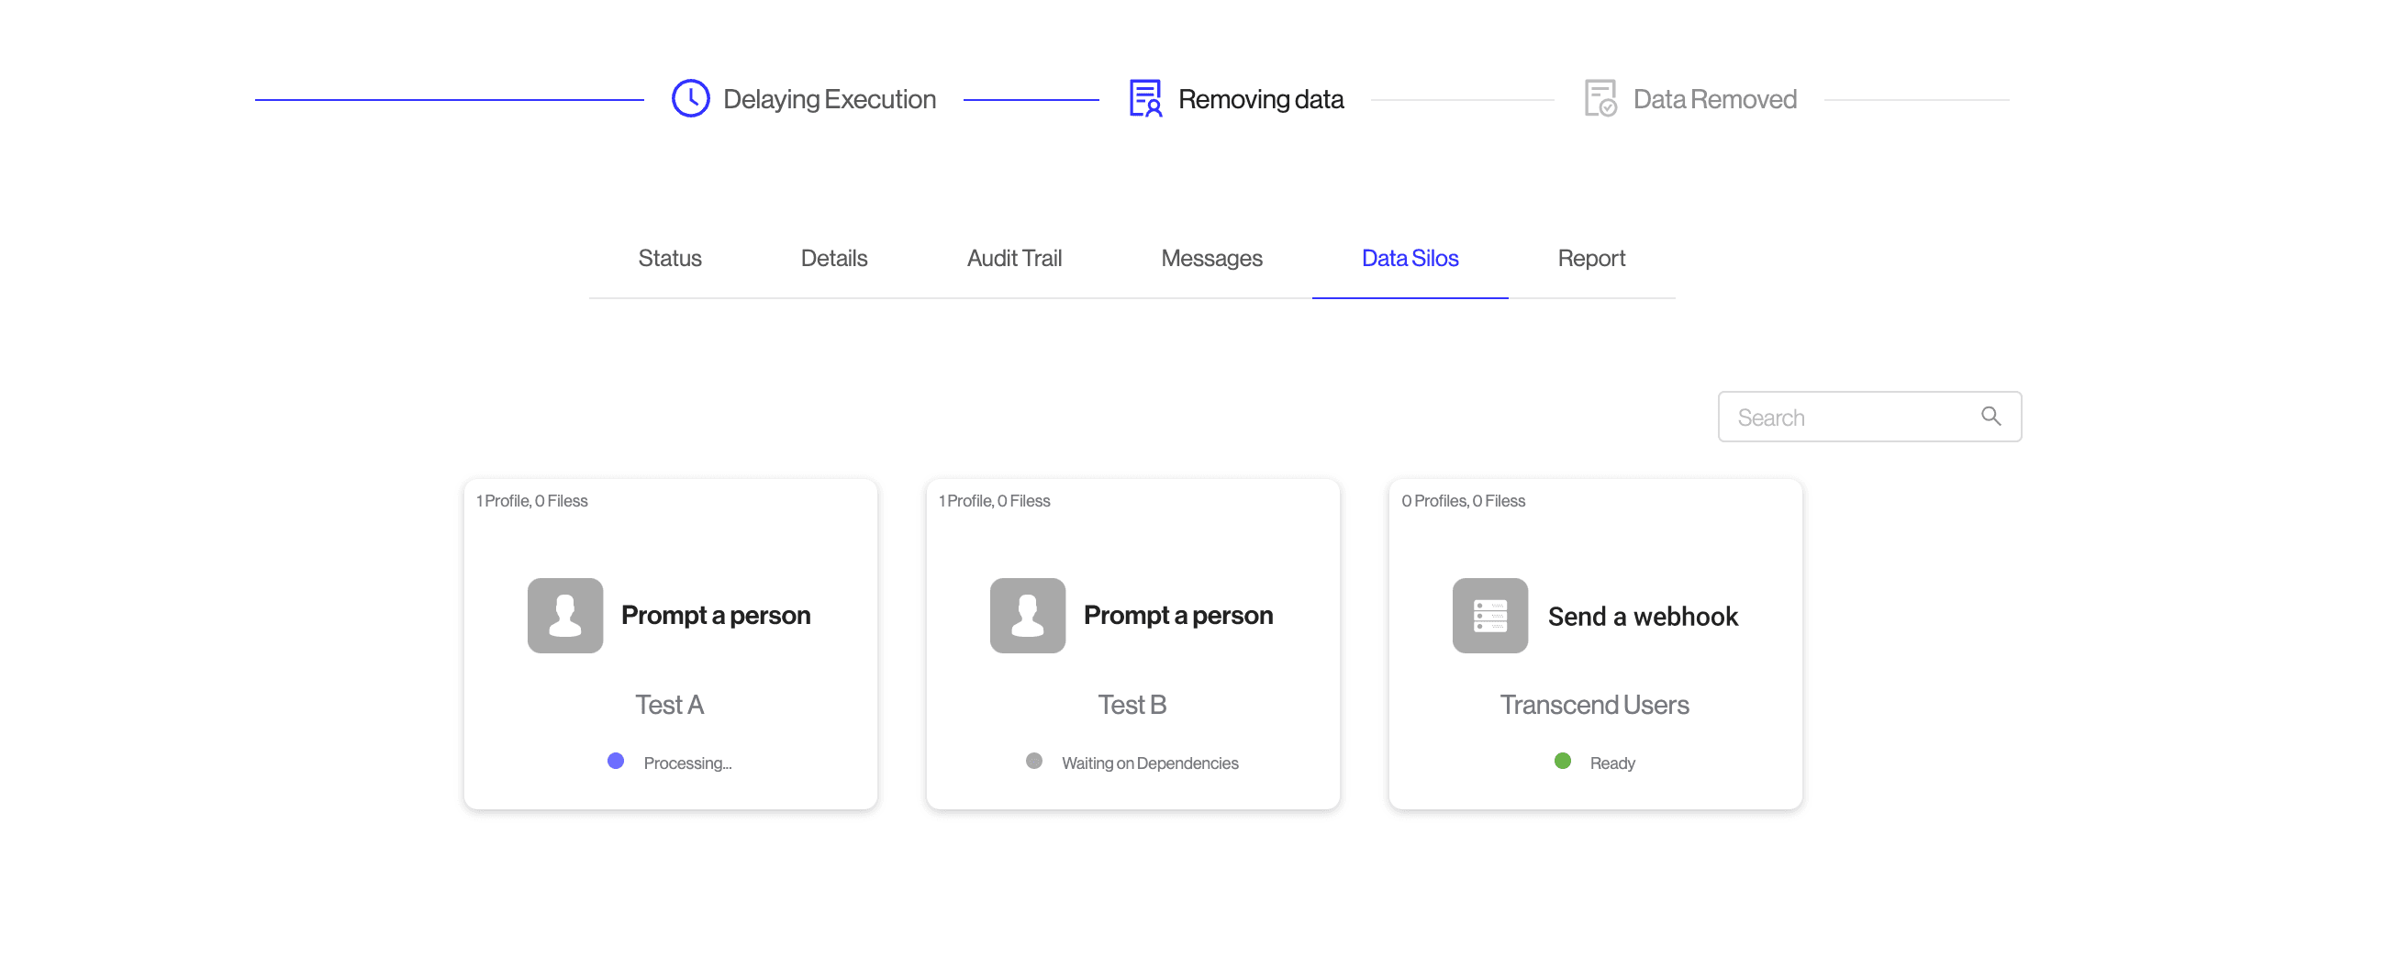The image size is (2386, 969).
Task: Click the Removing data document icon
Action: click(1145, 98)
